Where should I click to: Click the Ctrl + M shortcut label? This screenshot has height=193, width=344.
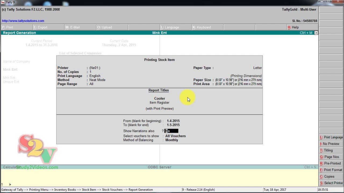coord(306,33)
